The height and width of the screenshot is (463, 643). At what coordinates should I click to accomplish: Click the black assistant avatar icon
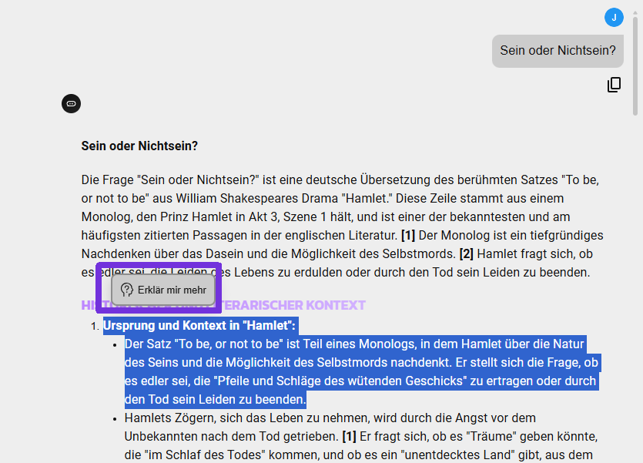click(71, 102)
